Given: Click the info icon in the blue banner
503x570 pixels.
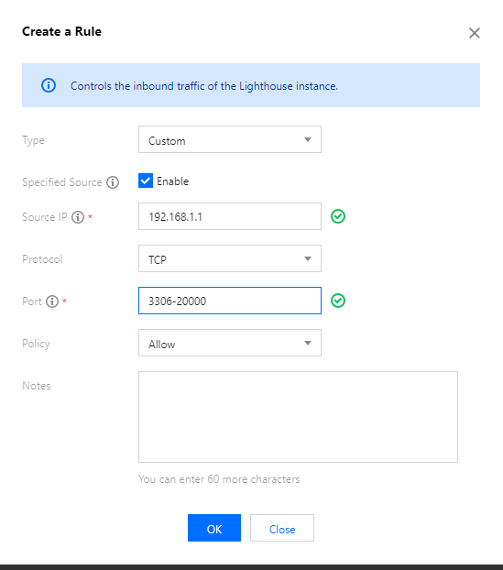Looking at the screenshot, I should (x=49, y=85).
